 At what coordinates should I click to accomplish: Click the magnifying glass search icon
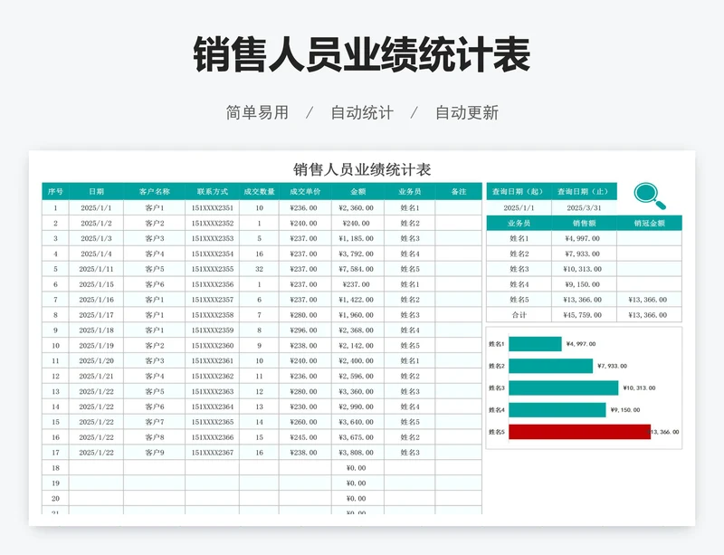click(x=650, y=196)
